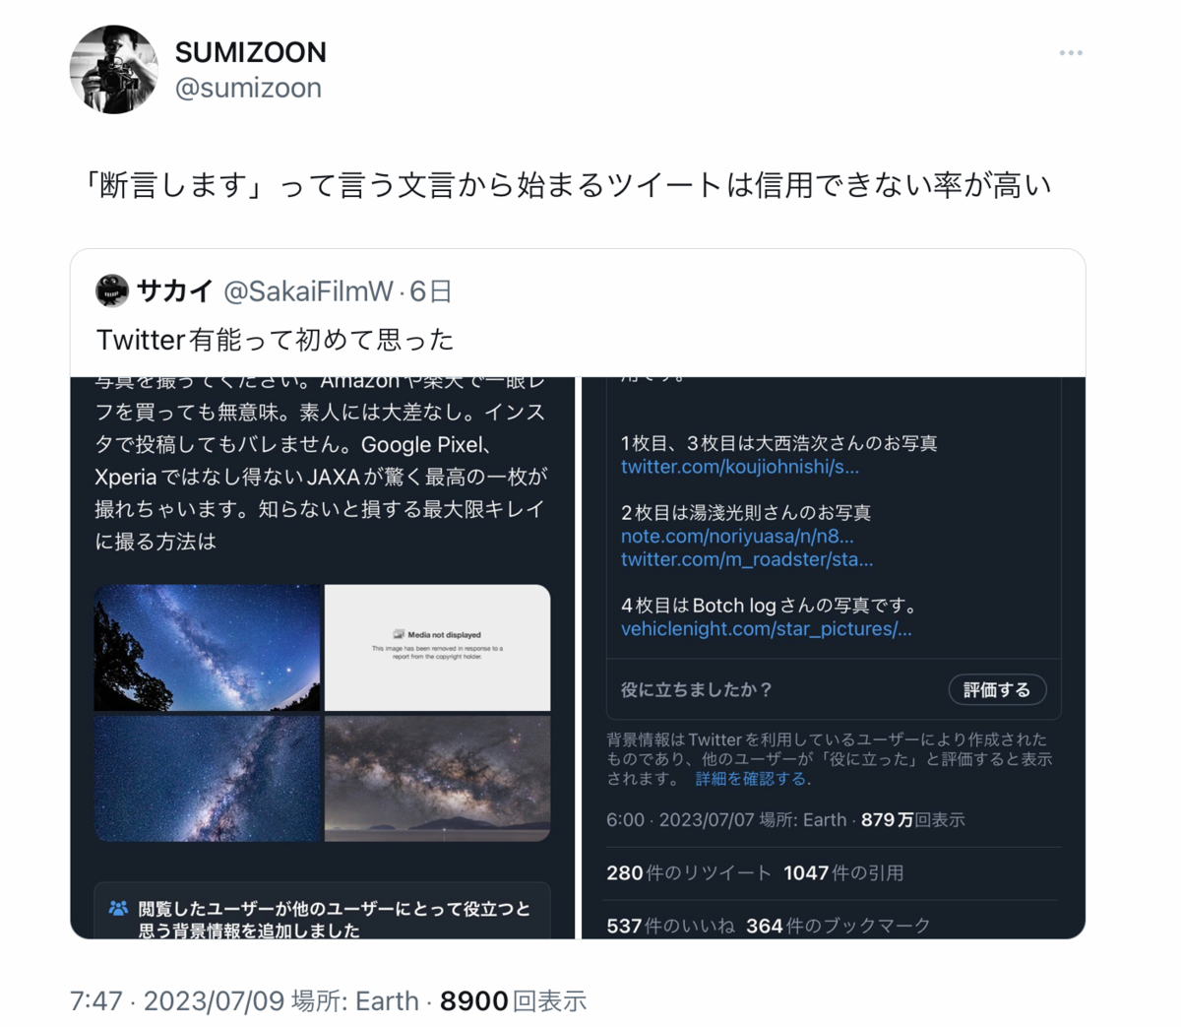Open the three-dot more options menu
The image size is (1181, 1027).
pyautogui.click(x=1071, y=53)
